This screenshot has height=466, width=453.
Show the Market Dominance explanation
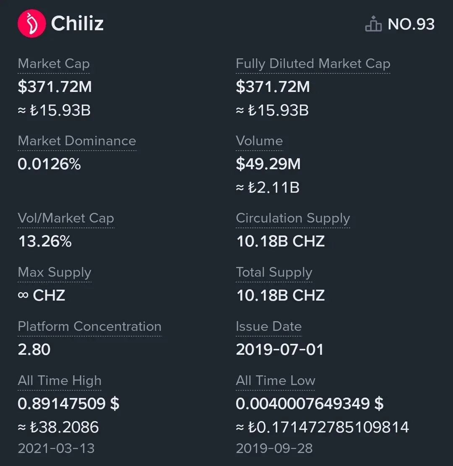(x=77, y=141)
